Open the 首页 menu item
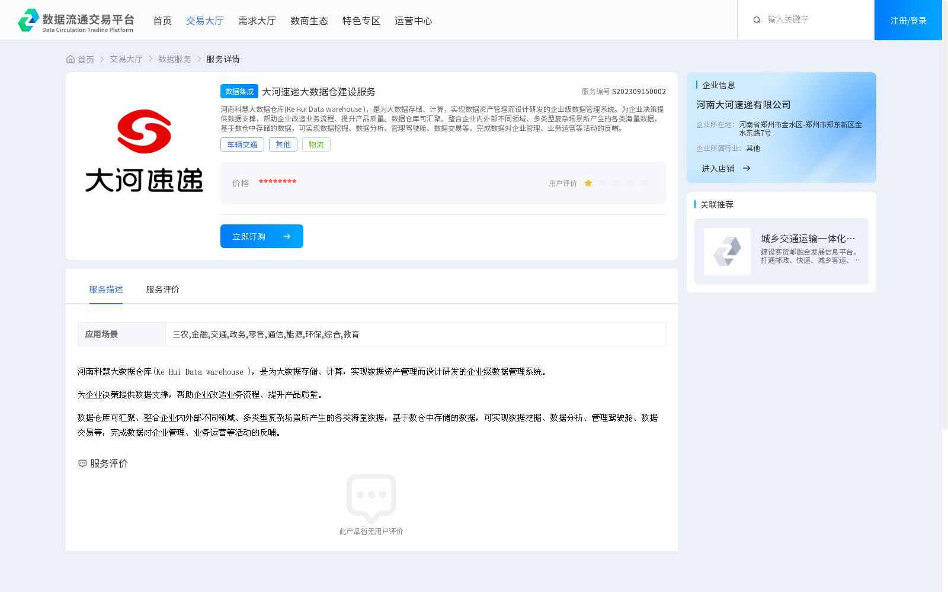 pyautogui.click(x=162, y=21)
